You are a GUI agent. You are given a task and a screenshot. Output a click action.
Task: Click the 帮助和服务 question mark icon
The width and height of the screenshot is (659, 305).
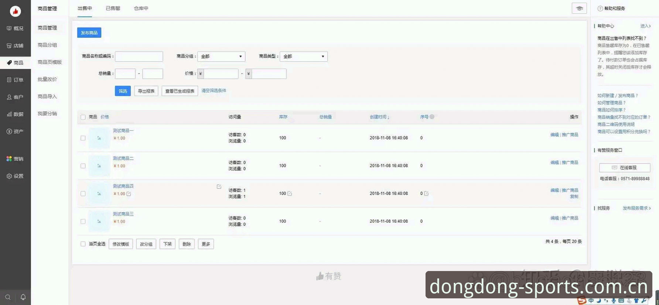tap(600, 8)
